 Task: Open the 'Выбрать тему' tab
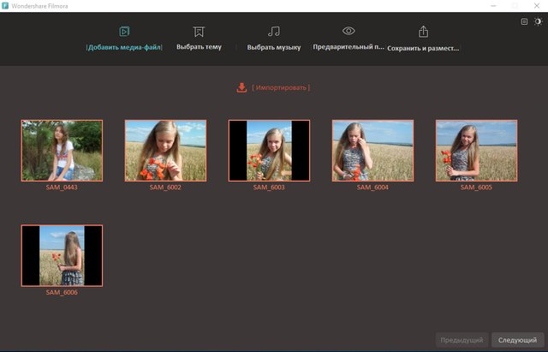tap(199, 47)
